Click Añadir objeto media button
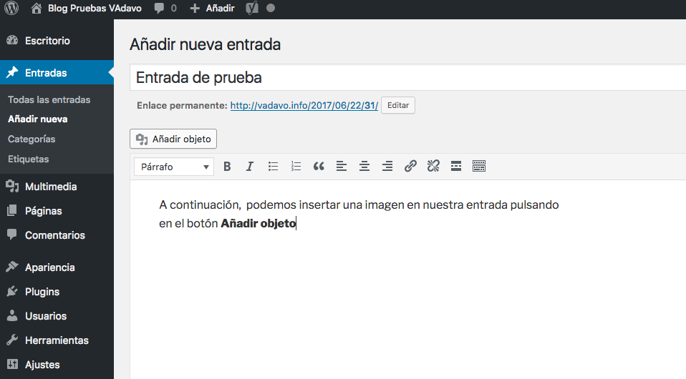The image size is (686, 379). [x=173, y=139]
